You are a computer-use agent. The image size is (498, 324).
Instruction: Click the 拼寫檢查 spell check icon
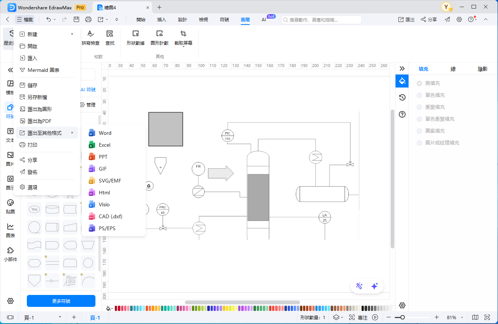tap(90, 34)
